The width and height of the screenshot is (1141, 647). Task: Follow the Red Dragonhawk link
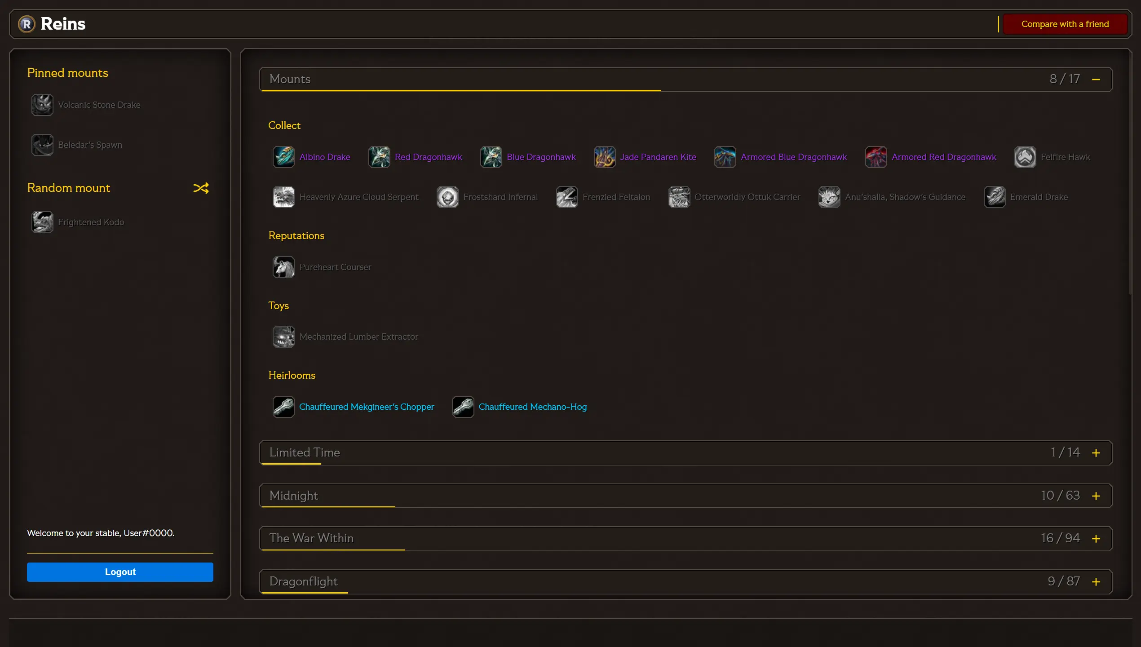[429, 157]
